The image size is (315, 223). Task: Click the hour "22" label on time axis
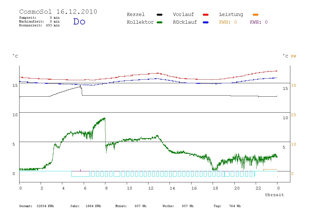tap(258, 188)
